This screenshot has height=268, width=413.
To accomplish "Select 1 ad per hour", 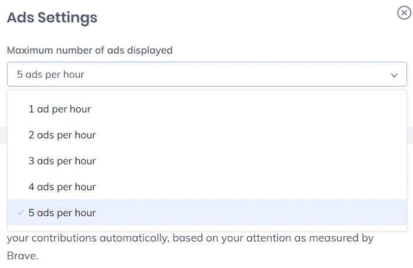I will coord(60,109).
